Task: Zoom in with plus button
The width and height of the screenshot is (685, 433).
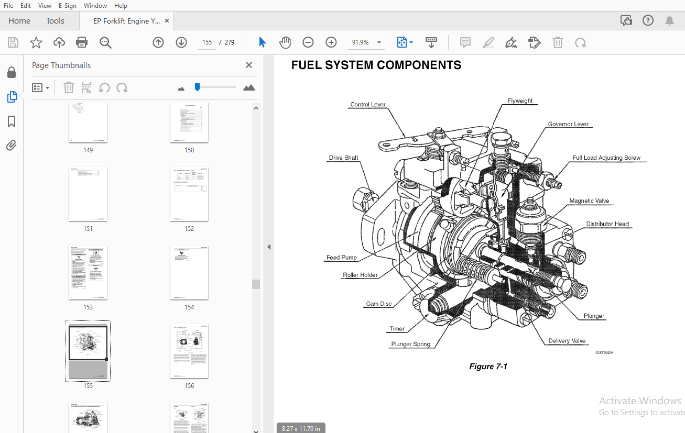Action: click(x=331, y=42)
